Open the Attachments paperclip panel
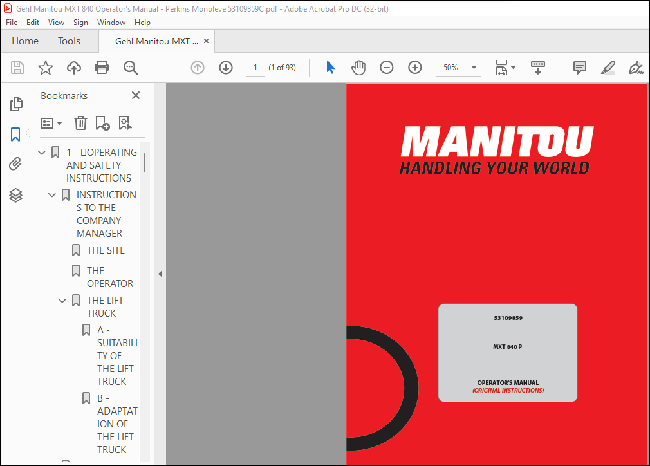Viewport: 650px width, 466px height. click(15, 163)
